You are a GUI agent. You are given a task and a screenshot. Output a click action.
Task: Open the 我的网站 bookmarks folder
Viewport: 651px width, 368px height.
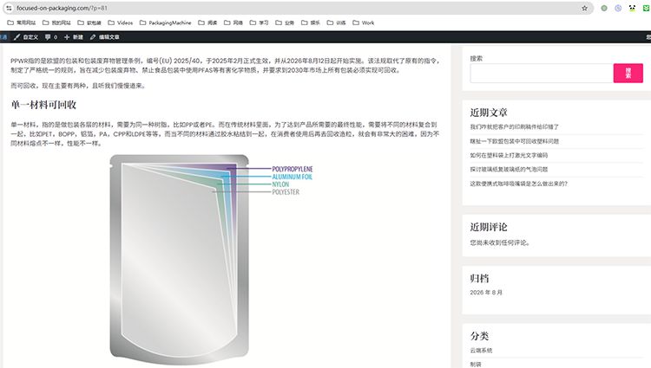pyautogui.click(x=56, y=23)
